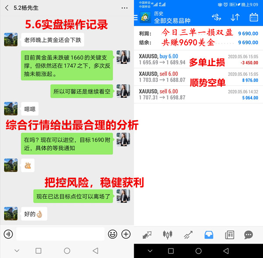Hide navigation bar chevron in MetaTrader window
This screenshot has width=263, height=258.
(x=150, y=251)
